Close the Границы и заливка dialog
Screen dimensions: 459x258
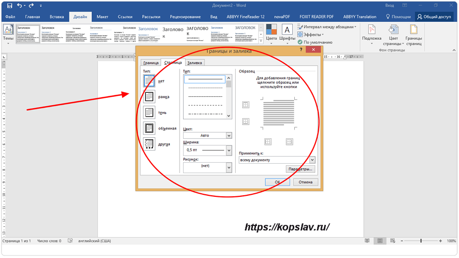[x=313, y=50]
